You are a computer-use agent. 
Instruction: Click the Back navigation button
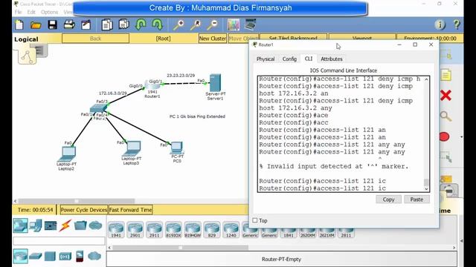[x=96, y=39]
